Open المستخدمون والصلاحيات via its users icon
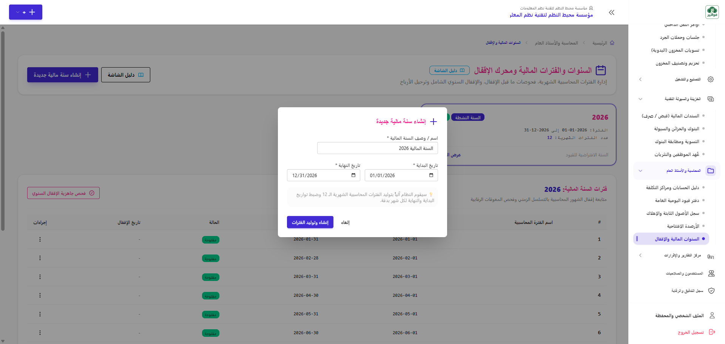The height and width of the screenshot is (344, 725). coord(711,273)
